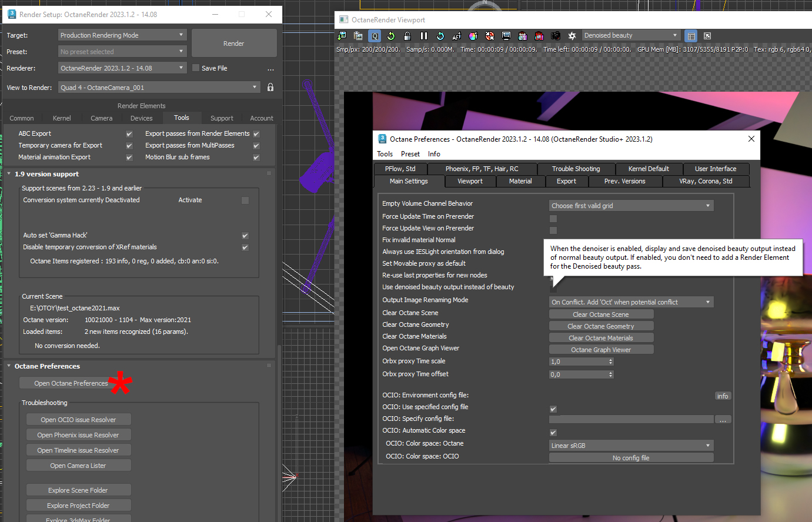Click the aperture shutter icon in viewport toolbar

[572, 36]
